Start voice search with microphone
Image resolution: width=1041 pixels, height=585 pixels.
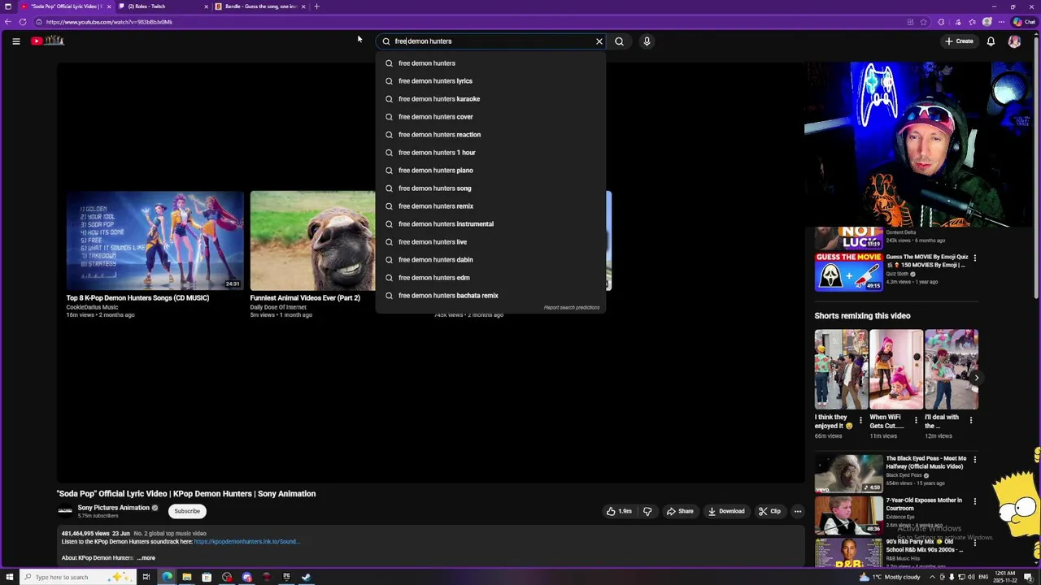click(x=647, y=41)
